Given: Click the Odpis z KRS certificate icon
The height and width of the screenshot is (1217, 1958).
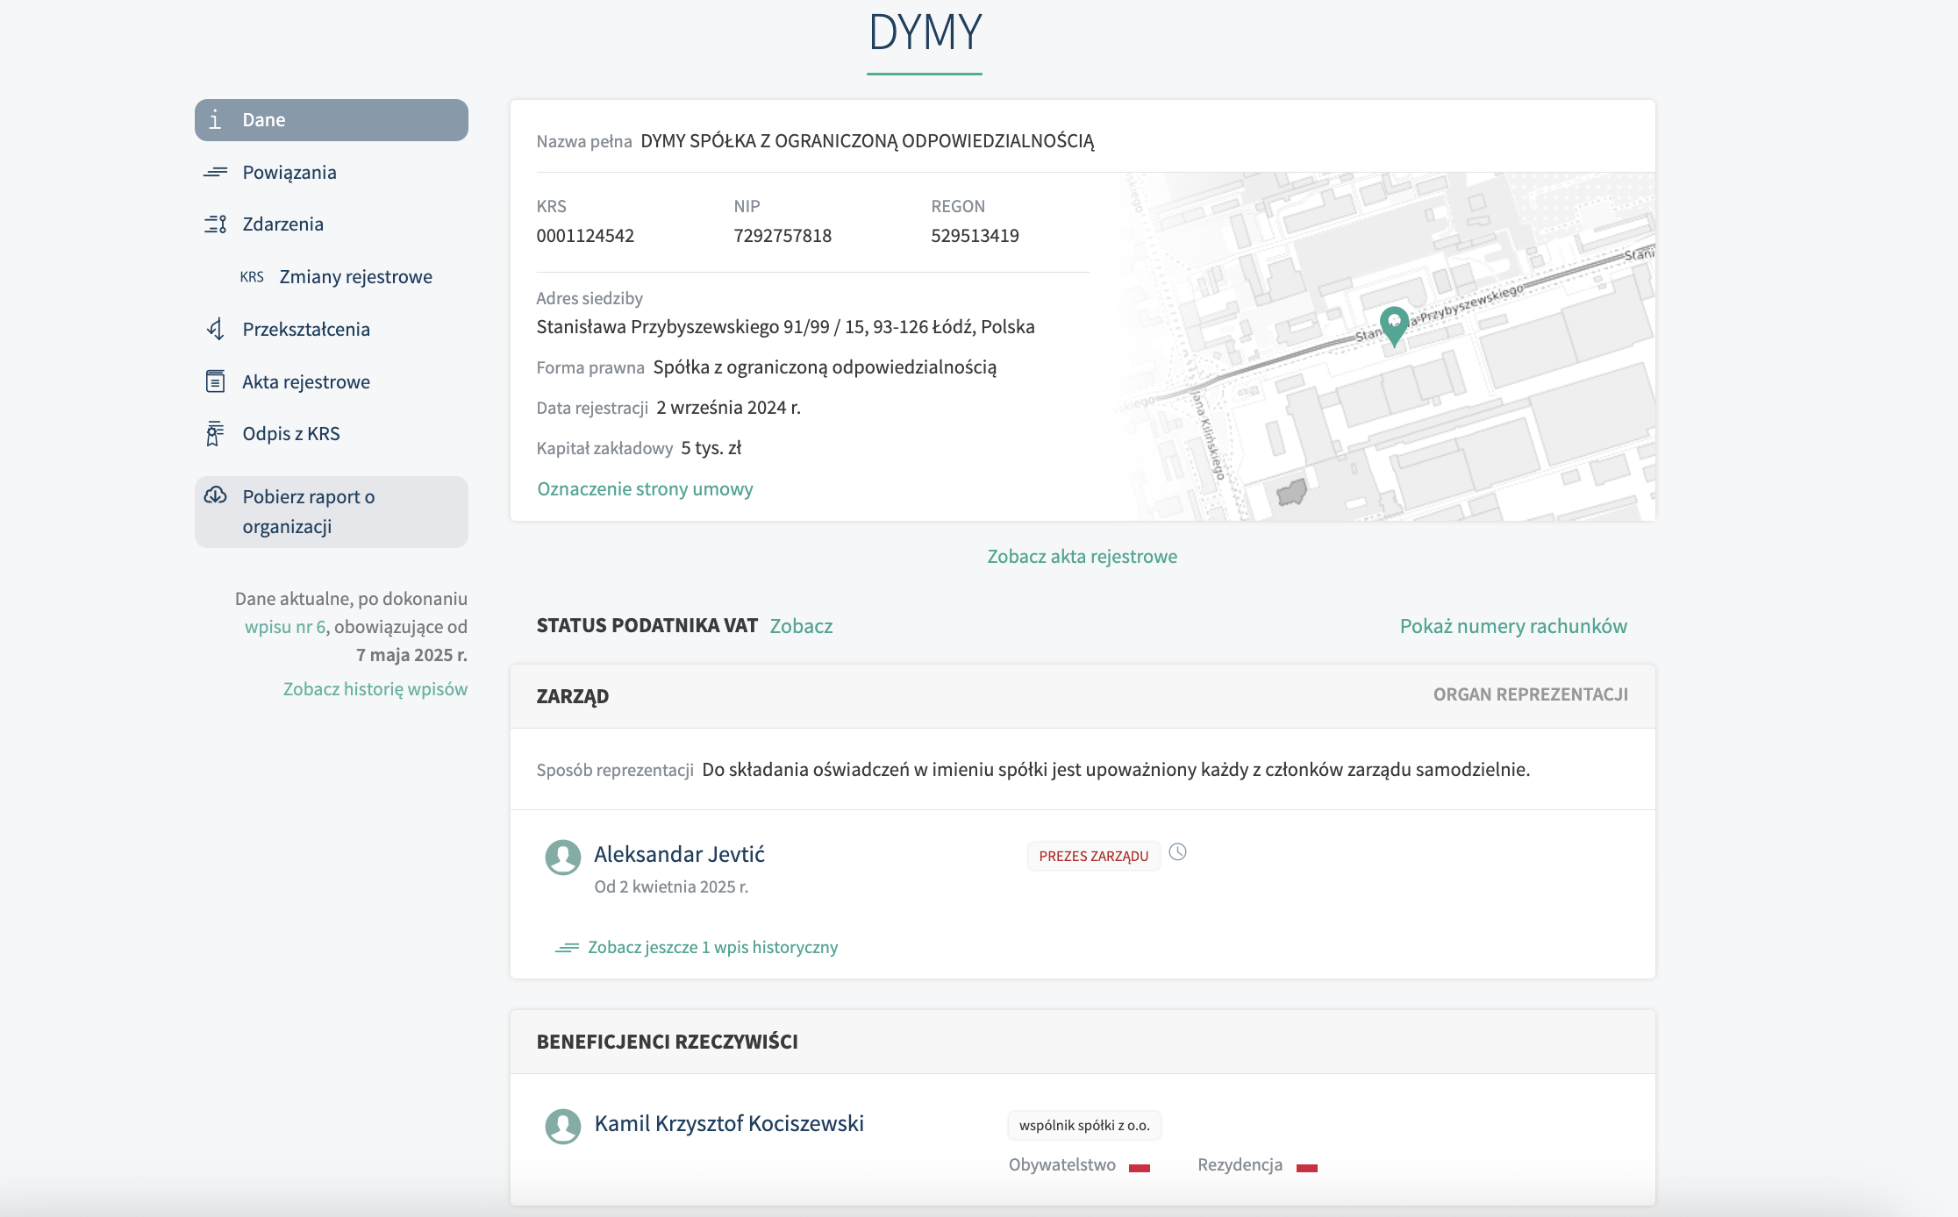Looking at the screenshot, I should 215,434.
